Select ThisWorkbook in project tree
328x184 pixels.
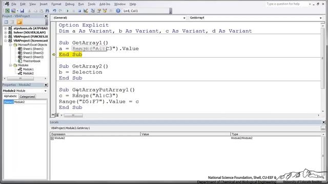pos(32,61)
